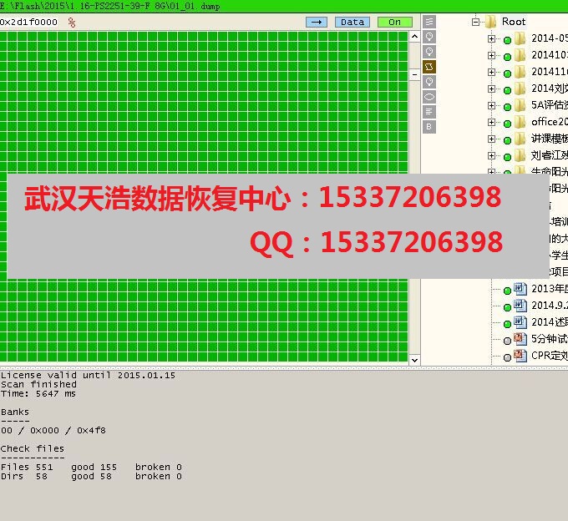This screenshot has height=521, width=568.
Task: Click the 2014-05 folder icon
Action: coord(520,38)
